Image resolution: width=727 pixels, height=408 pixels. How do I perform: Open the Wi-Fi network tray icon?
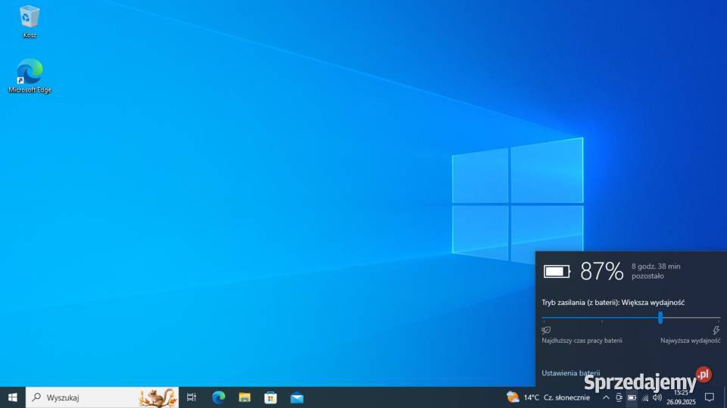tap(644, 397)
